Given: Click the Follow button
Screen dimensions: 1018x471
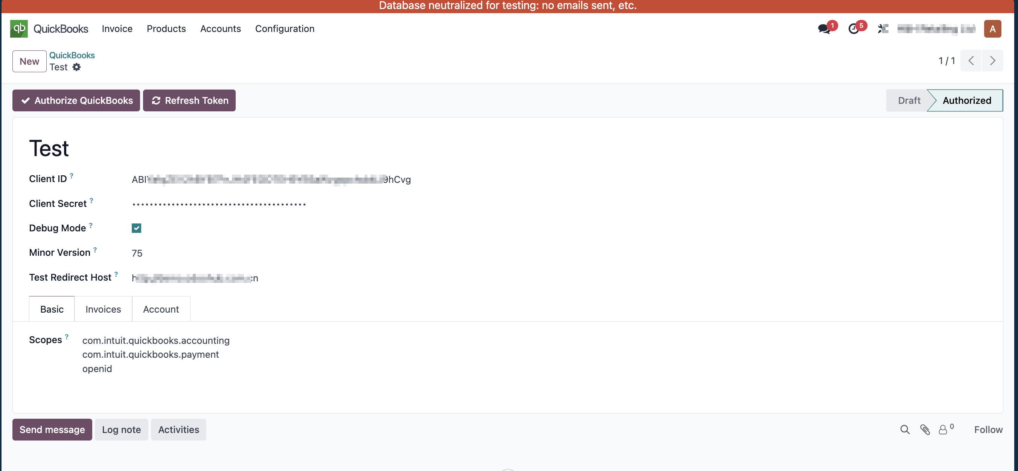Looking at the screenshot, I should [988, 430].
